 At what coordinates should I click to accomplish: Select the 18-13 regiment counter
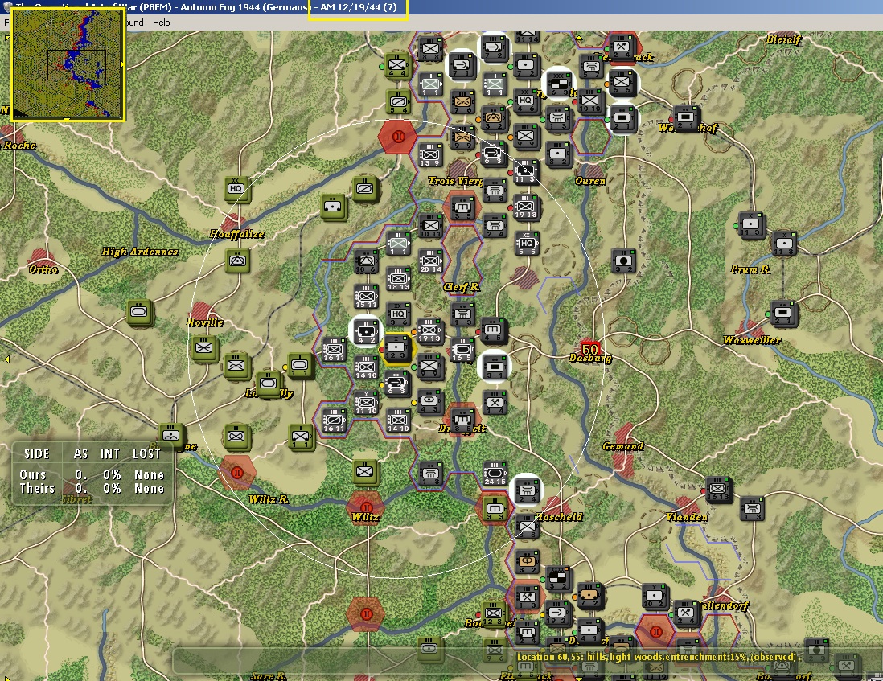(x=398, y=280)
